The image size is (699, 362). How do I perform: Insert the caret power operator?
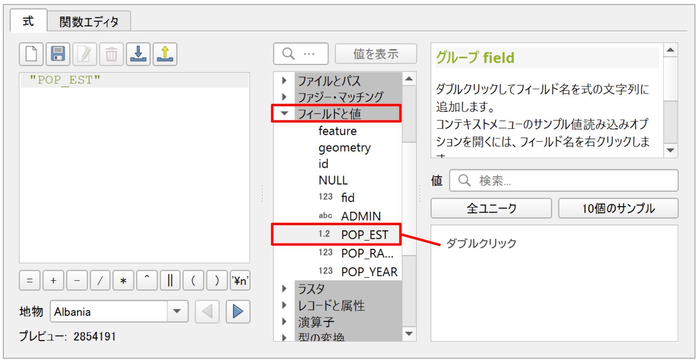coord(147,280)
